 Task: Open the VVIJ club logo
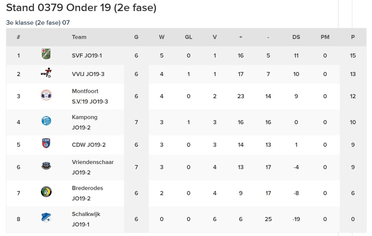point(46,73)
